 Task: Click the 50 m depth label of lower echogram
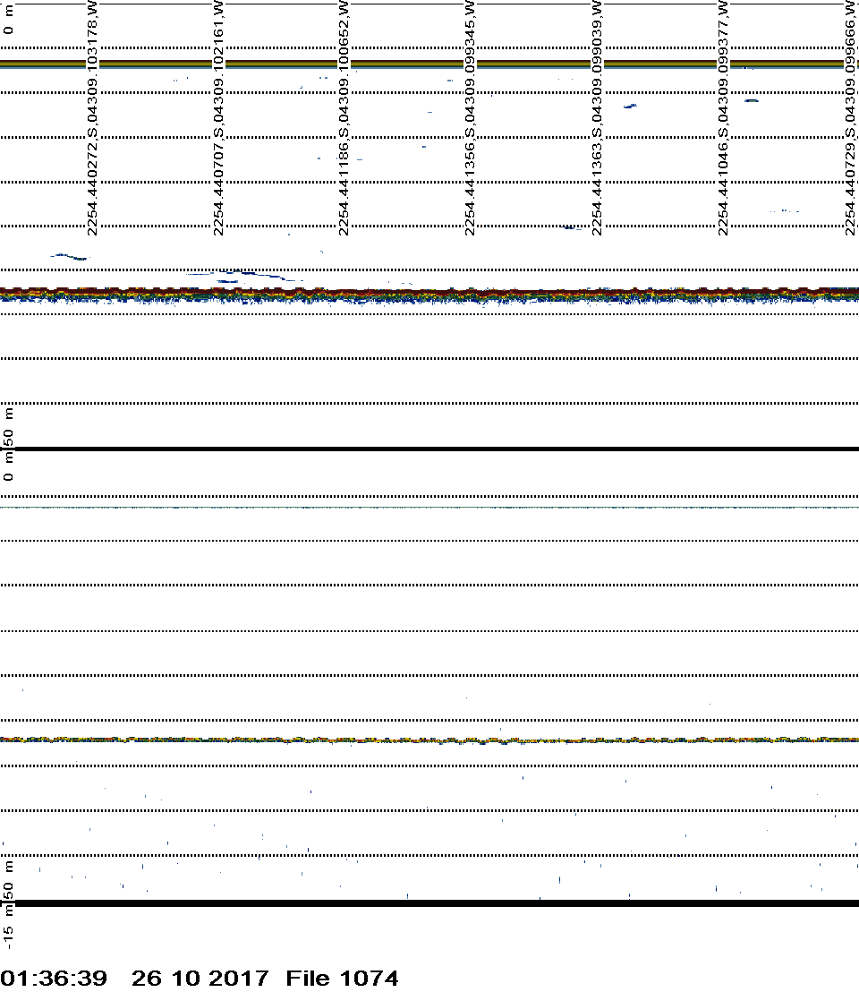click(8, 881)
